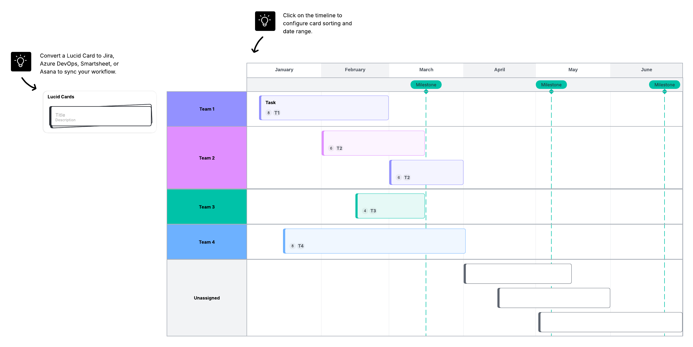Screen dimensions: 693x347
Task: Click the lightbulb tip icon near Lucid Cards
Action: 21,61
